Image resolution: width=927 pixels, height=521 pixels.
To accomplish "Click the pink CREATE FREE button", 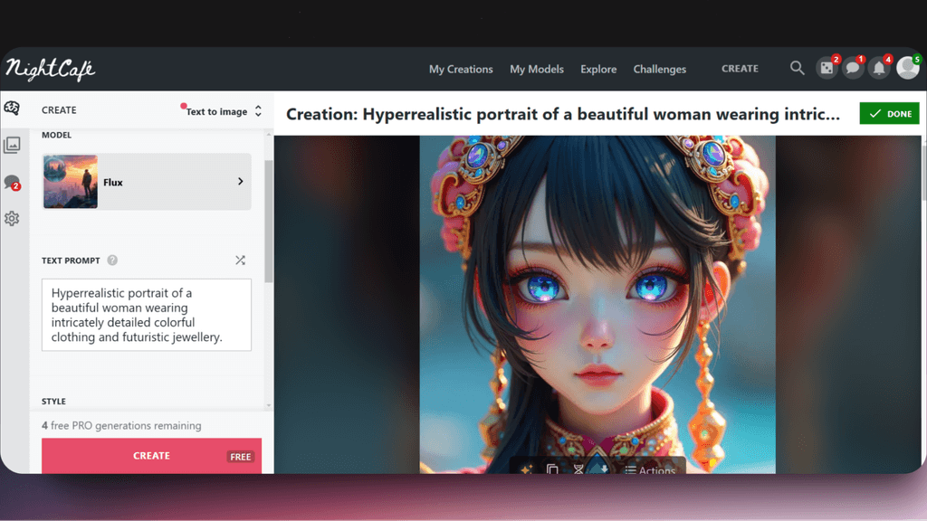I will (x=150, y=456).
